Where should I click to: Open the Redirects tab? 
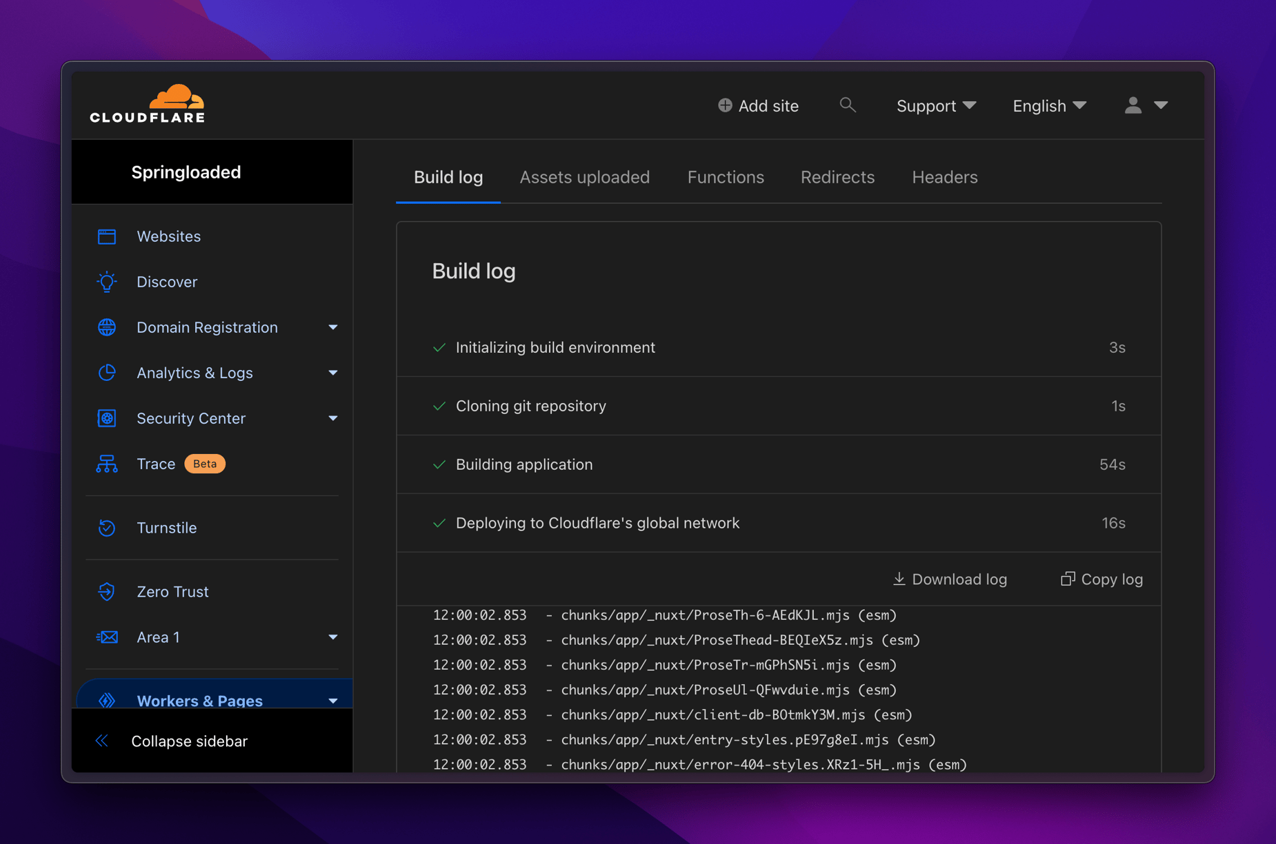pos(837,177)
